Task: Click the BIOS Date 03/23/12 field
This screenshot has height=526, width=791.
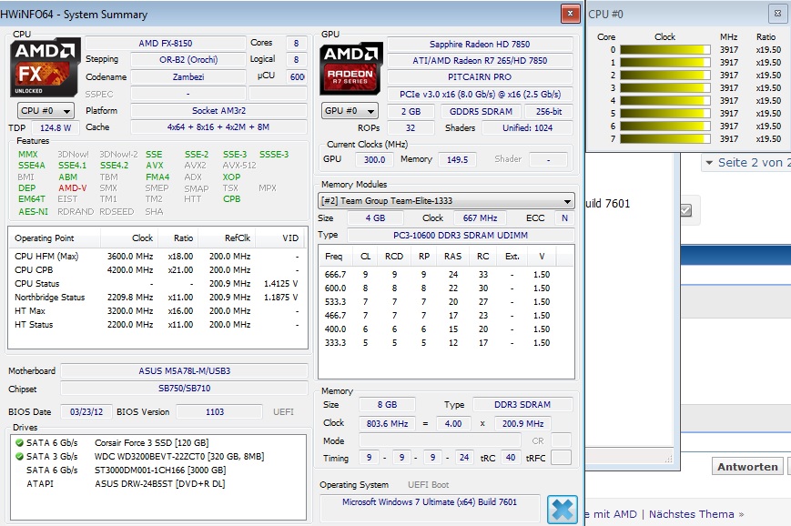Action: 86,411
